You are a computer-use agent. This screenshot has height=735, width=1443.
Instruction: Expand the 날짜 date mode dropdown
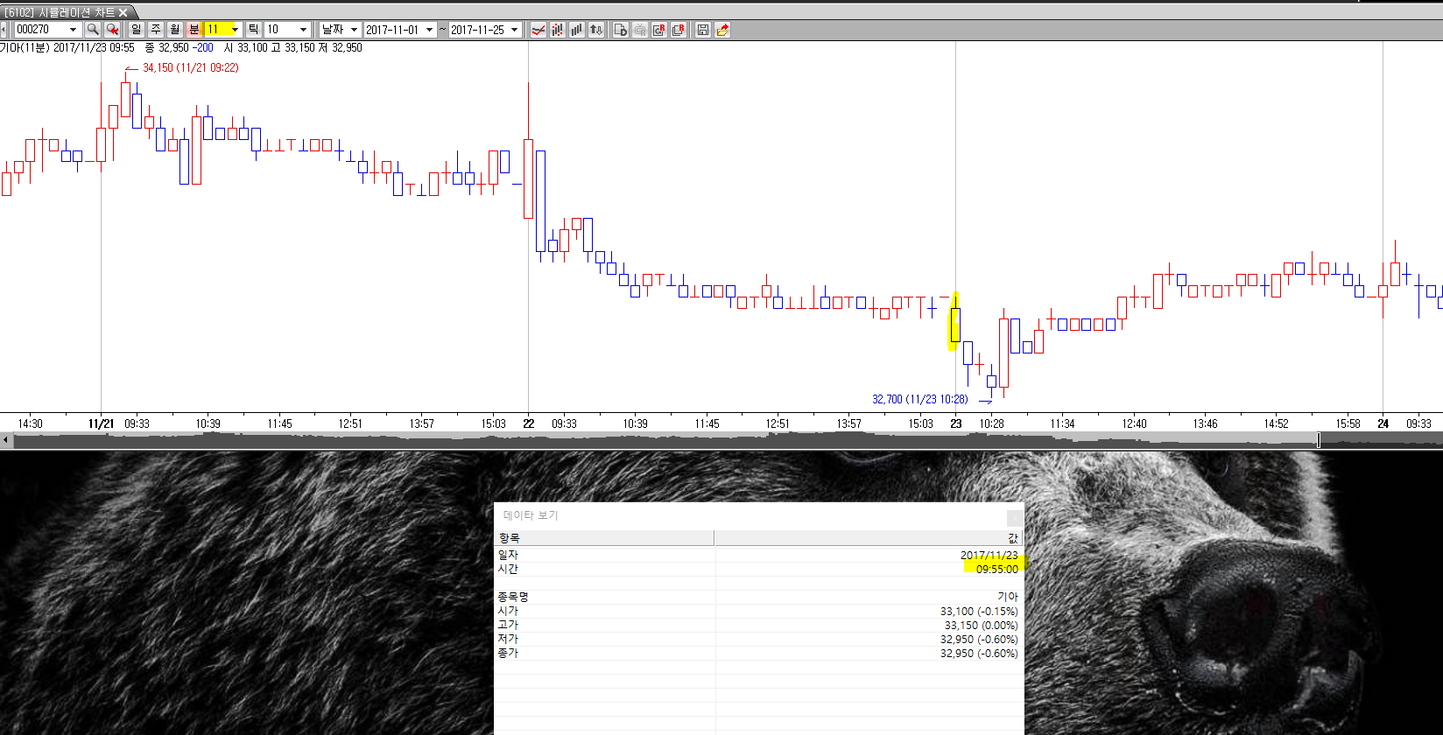point(354,30)
